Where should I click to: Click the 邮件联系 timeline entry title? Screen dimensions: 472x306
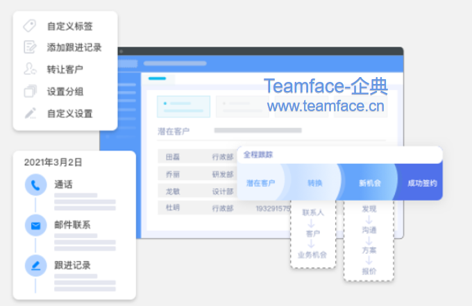72,225
